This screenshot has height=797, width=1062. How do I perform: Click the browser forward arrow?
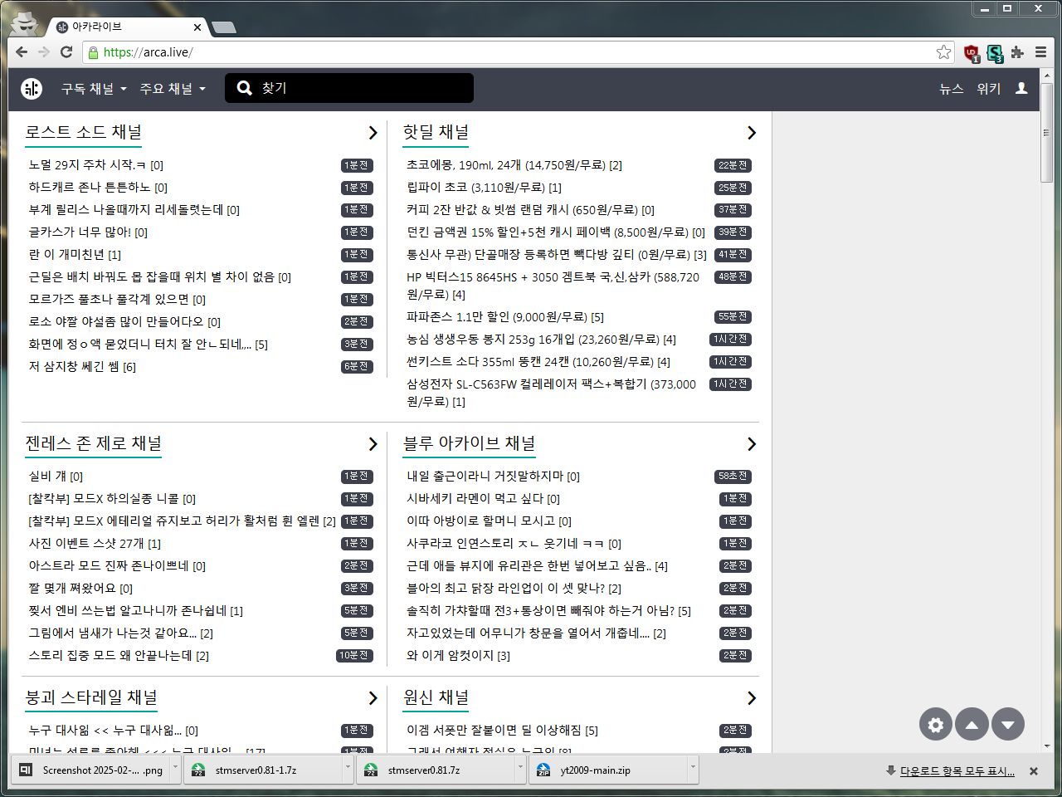pos(44,52)
